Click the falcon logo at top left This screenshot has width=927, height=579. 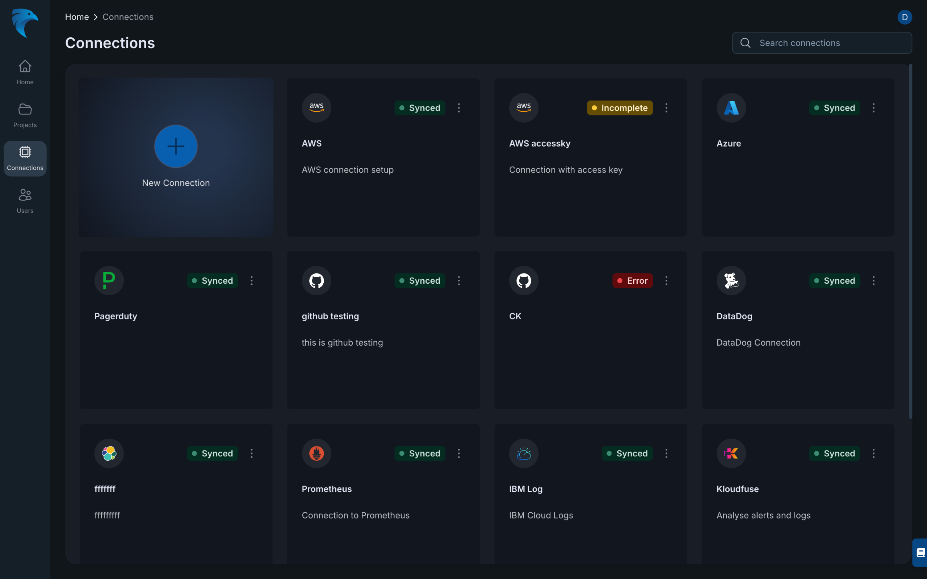point(25,23)
